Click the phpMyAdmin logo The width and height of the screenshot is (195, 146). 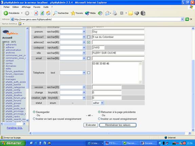pos(11,33)
